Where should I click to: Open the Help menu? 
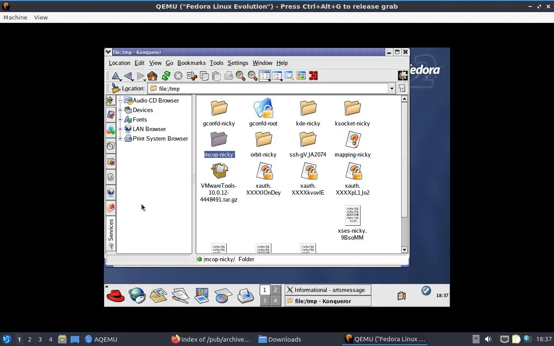click(x=282, y=63)
